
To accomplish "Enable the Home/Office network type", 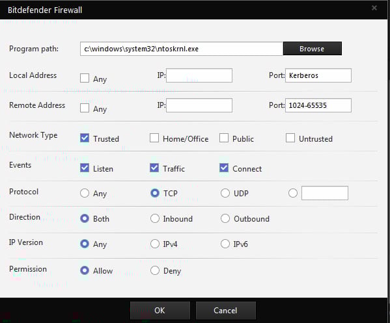I will 154,138.
